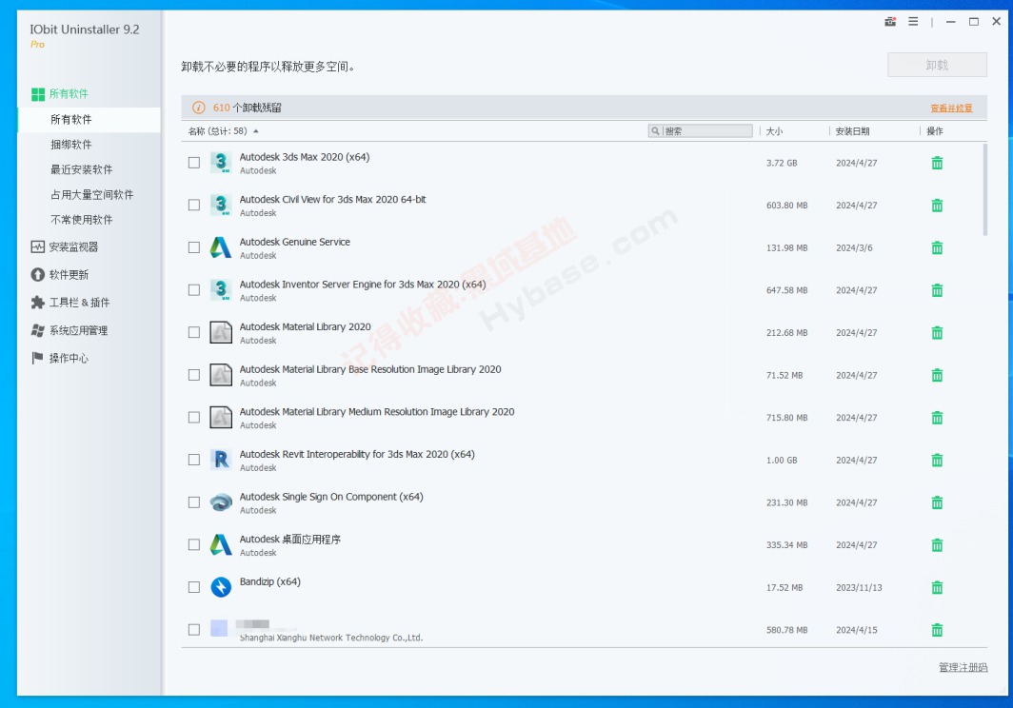Tick the checkbox for Autodesk Revit Interoperability
This screenshot has height=708, width=1013.
click(x=194, y=460)
